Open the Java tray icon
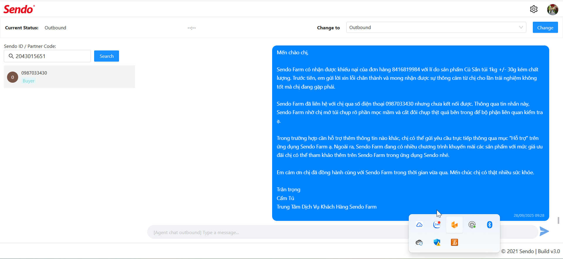The width and height of the screenshot is (563, 259). pos(455,242)
